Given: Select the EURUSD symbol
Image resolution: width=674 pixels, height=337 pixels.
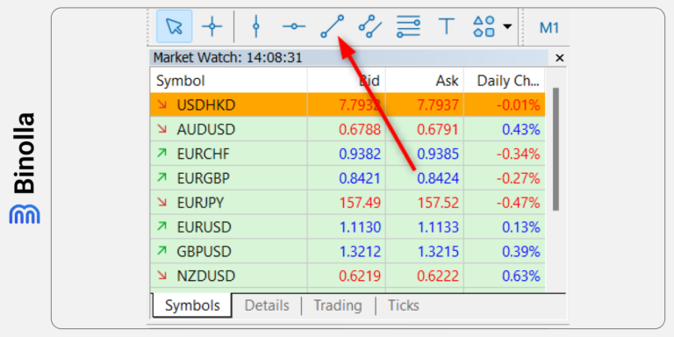Looking at the screenshot, I should coord(204,227).
